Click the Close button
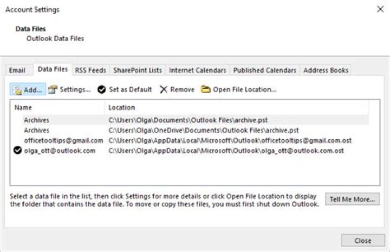The image size is (390, 252). click(x=363, y=241)
